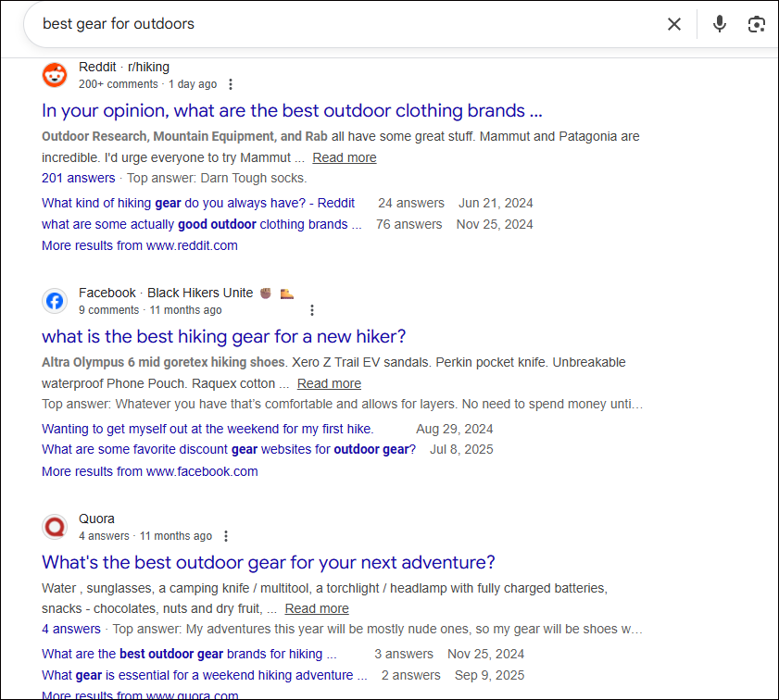Expand Quora snippet with Read more

[x=317, y=608]
